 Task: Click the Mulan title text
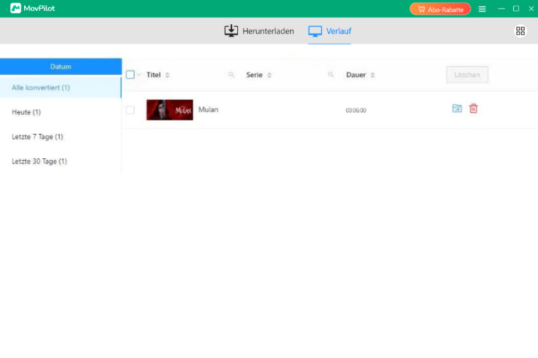(208, 110)
